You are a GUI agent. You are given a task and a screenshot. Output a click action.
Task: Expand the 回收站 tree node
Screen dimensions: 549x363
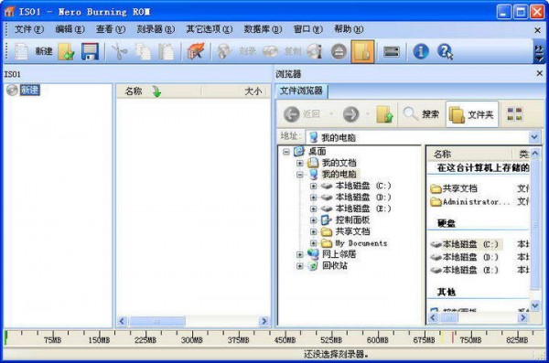click(300, 266)
